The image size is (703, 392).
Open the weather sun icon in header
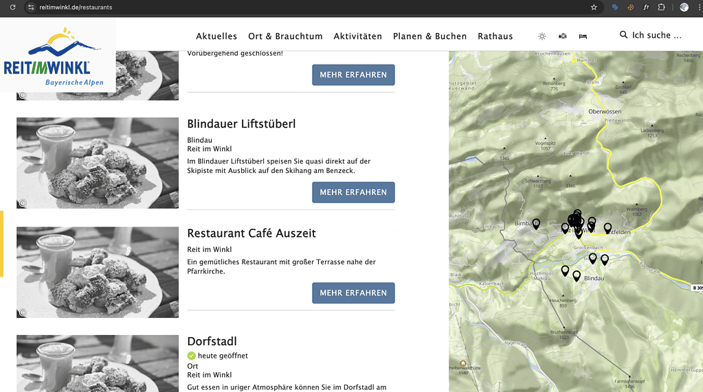[542, 36]
